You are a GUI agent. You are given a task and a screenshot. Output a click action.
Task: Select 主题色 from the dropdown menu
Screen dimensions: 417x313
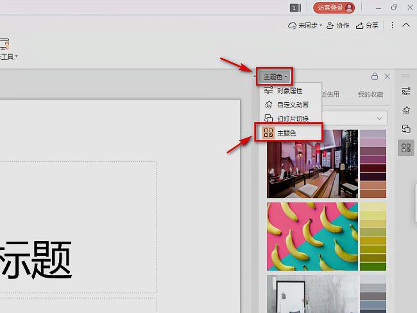coord(289,132)
